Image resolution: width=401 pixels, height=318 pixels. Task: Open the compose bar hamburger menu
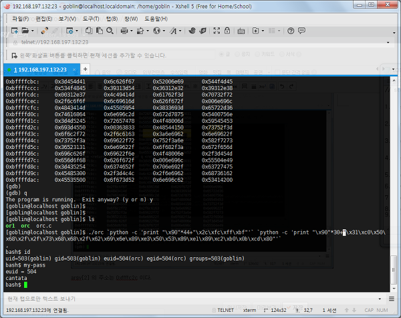(391, 299)
